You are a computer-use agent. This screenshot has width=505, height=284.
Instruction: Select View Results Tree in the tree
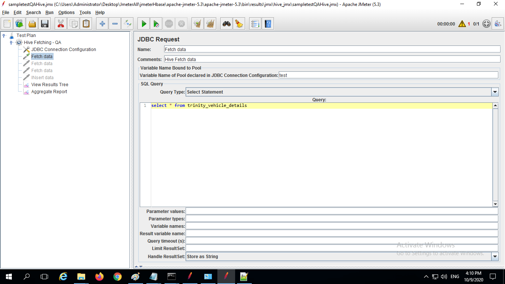pos(50,85)
